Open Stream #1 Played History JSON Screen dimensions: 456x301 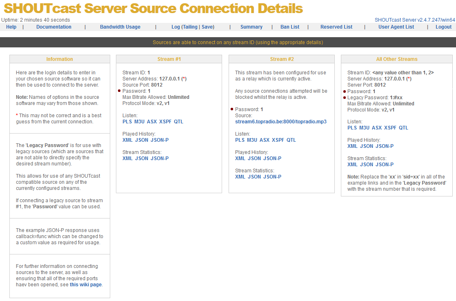point(142,140)
